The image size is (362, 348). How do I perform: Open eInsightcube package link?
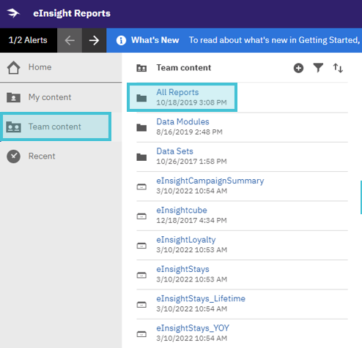(182, 210)
